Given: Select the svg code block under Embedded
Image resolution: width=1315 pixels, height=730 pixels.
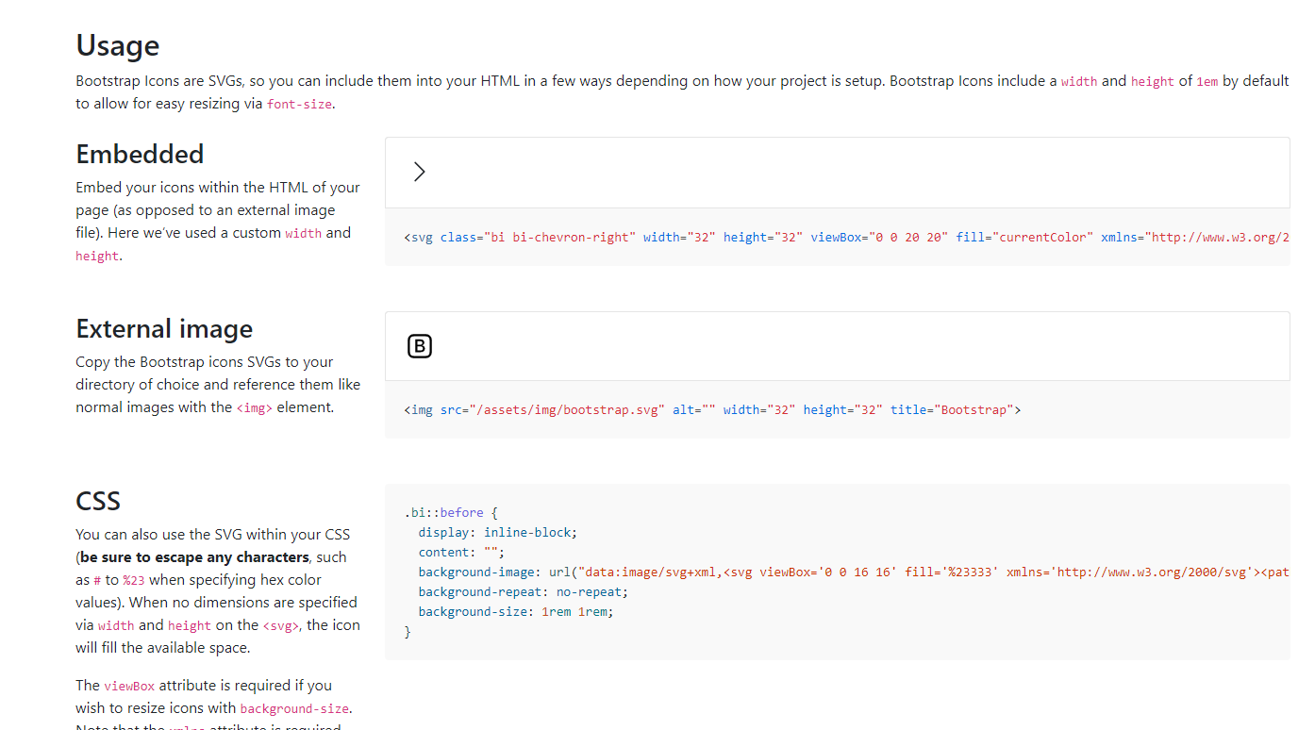Looking at the screenshot, I should [x=660, y=237].
